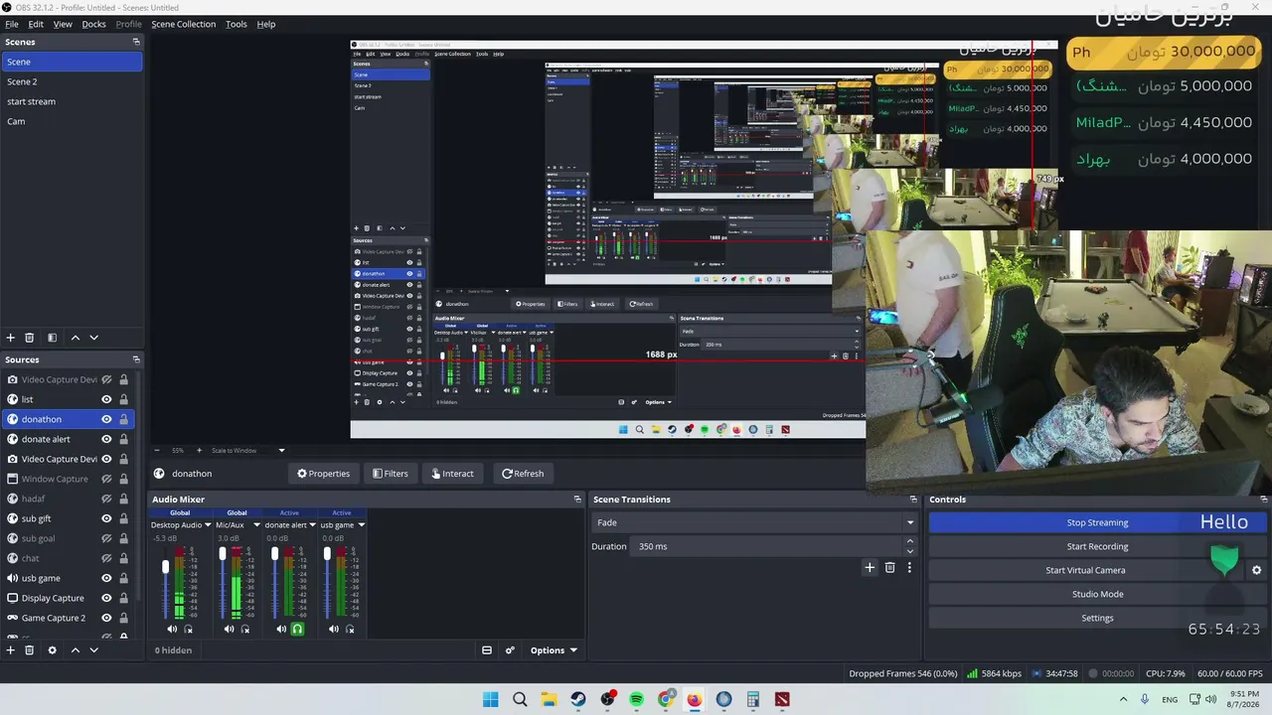The width and height of the screenshot is (1272, 715).
Task: Click Stop Streaming button
Action: 1097,522
